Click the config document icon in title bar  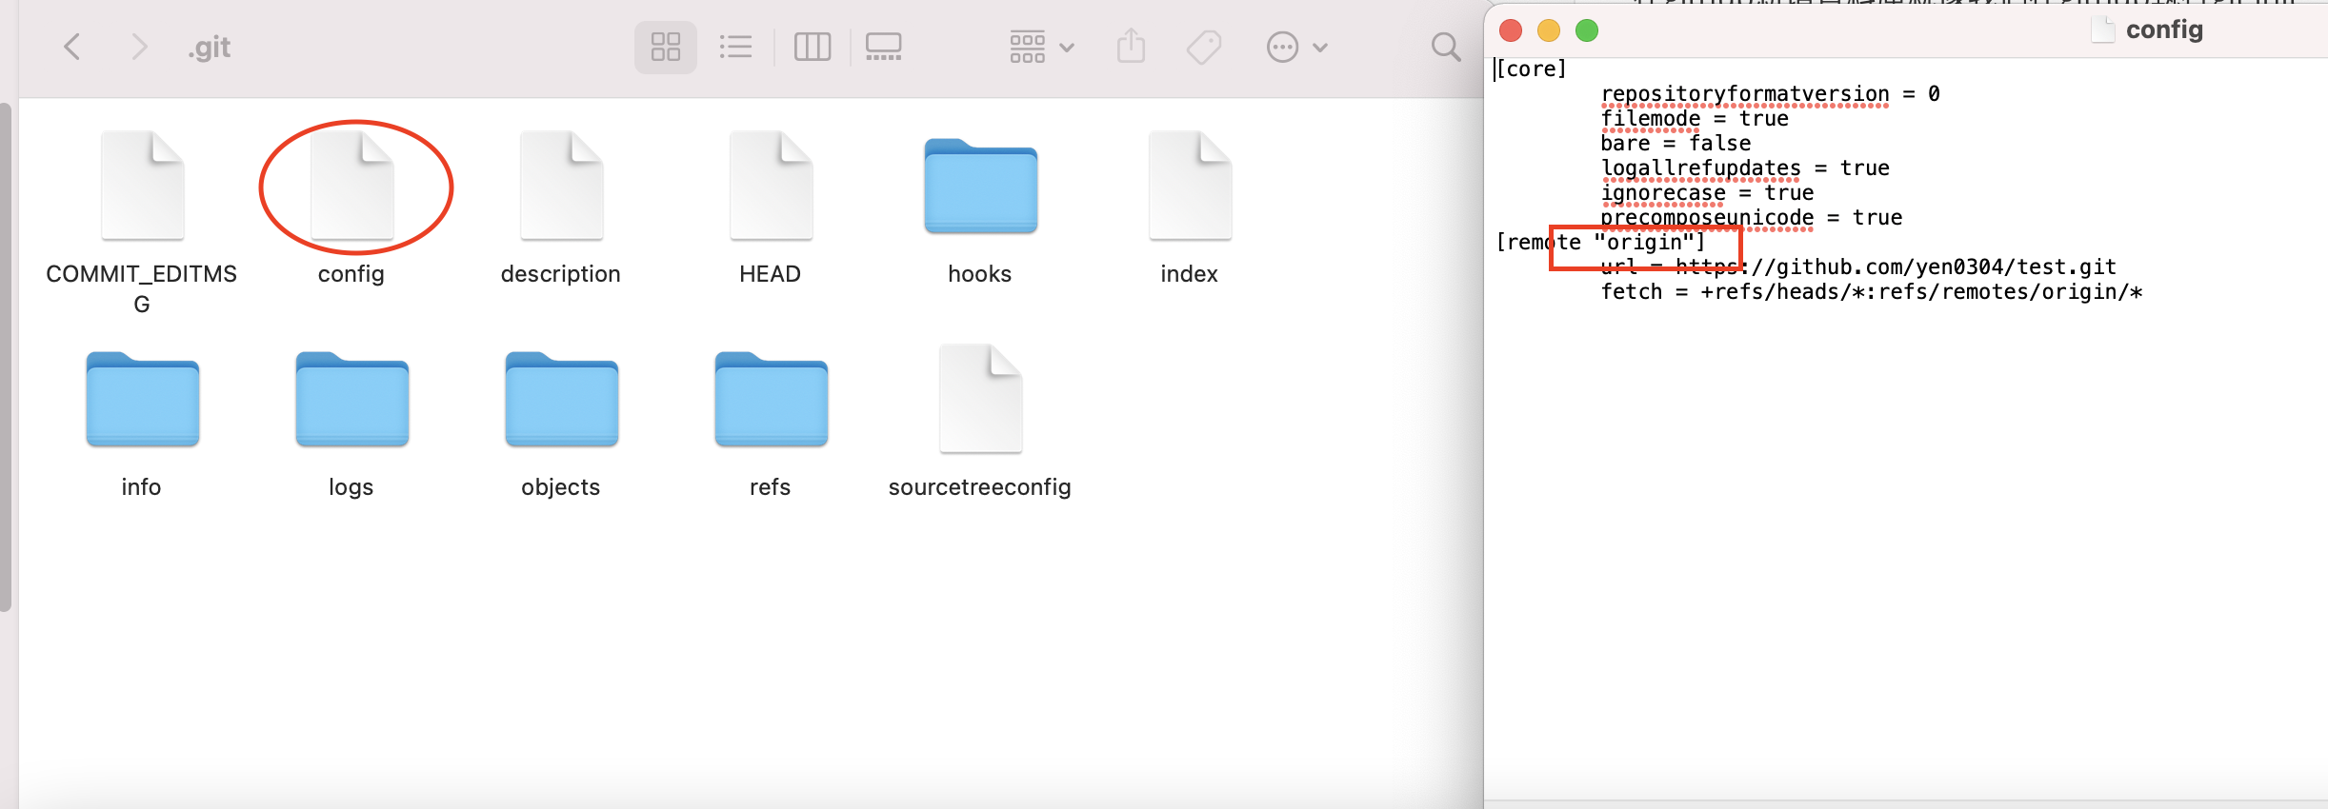2102,30
